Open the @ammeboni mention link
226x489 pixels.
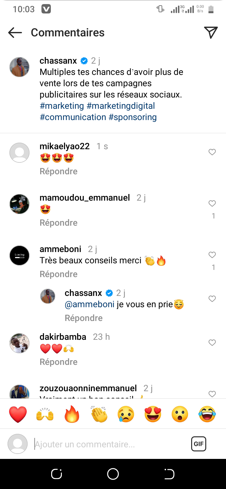pos(89,304)
